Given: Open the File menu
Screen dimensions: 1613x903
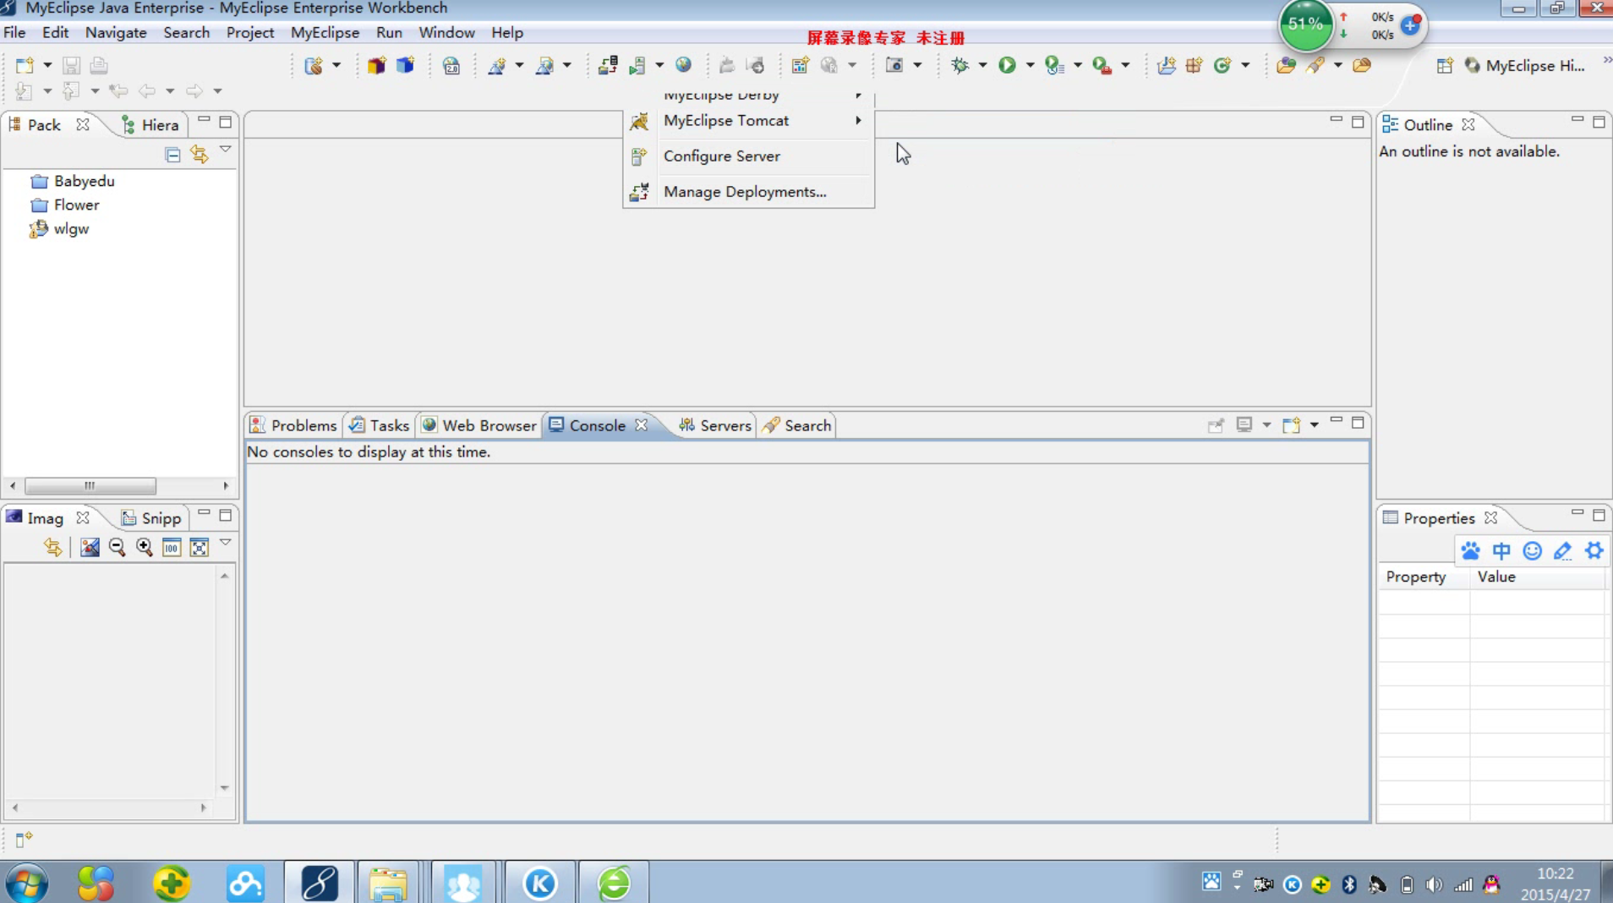Looking at the screenshot, I should 14,32.
